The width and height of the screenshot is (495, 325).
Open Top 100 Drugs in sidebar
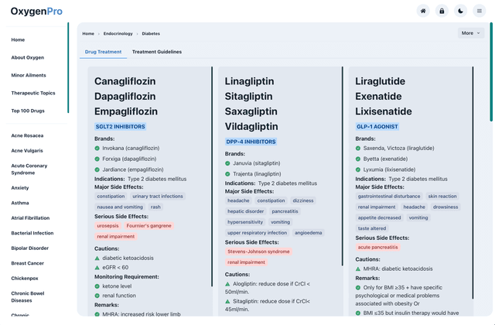pyautogui.click(x=28, y=111)
